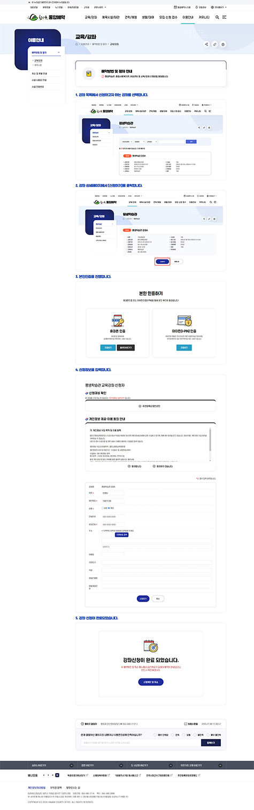Click the red-outlined 신청하기 button in step 2
The image size is (254, 810).
[163, 261]
